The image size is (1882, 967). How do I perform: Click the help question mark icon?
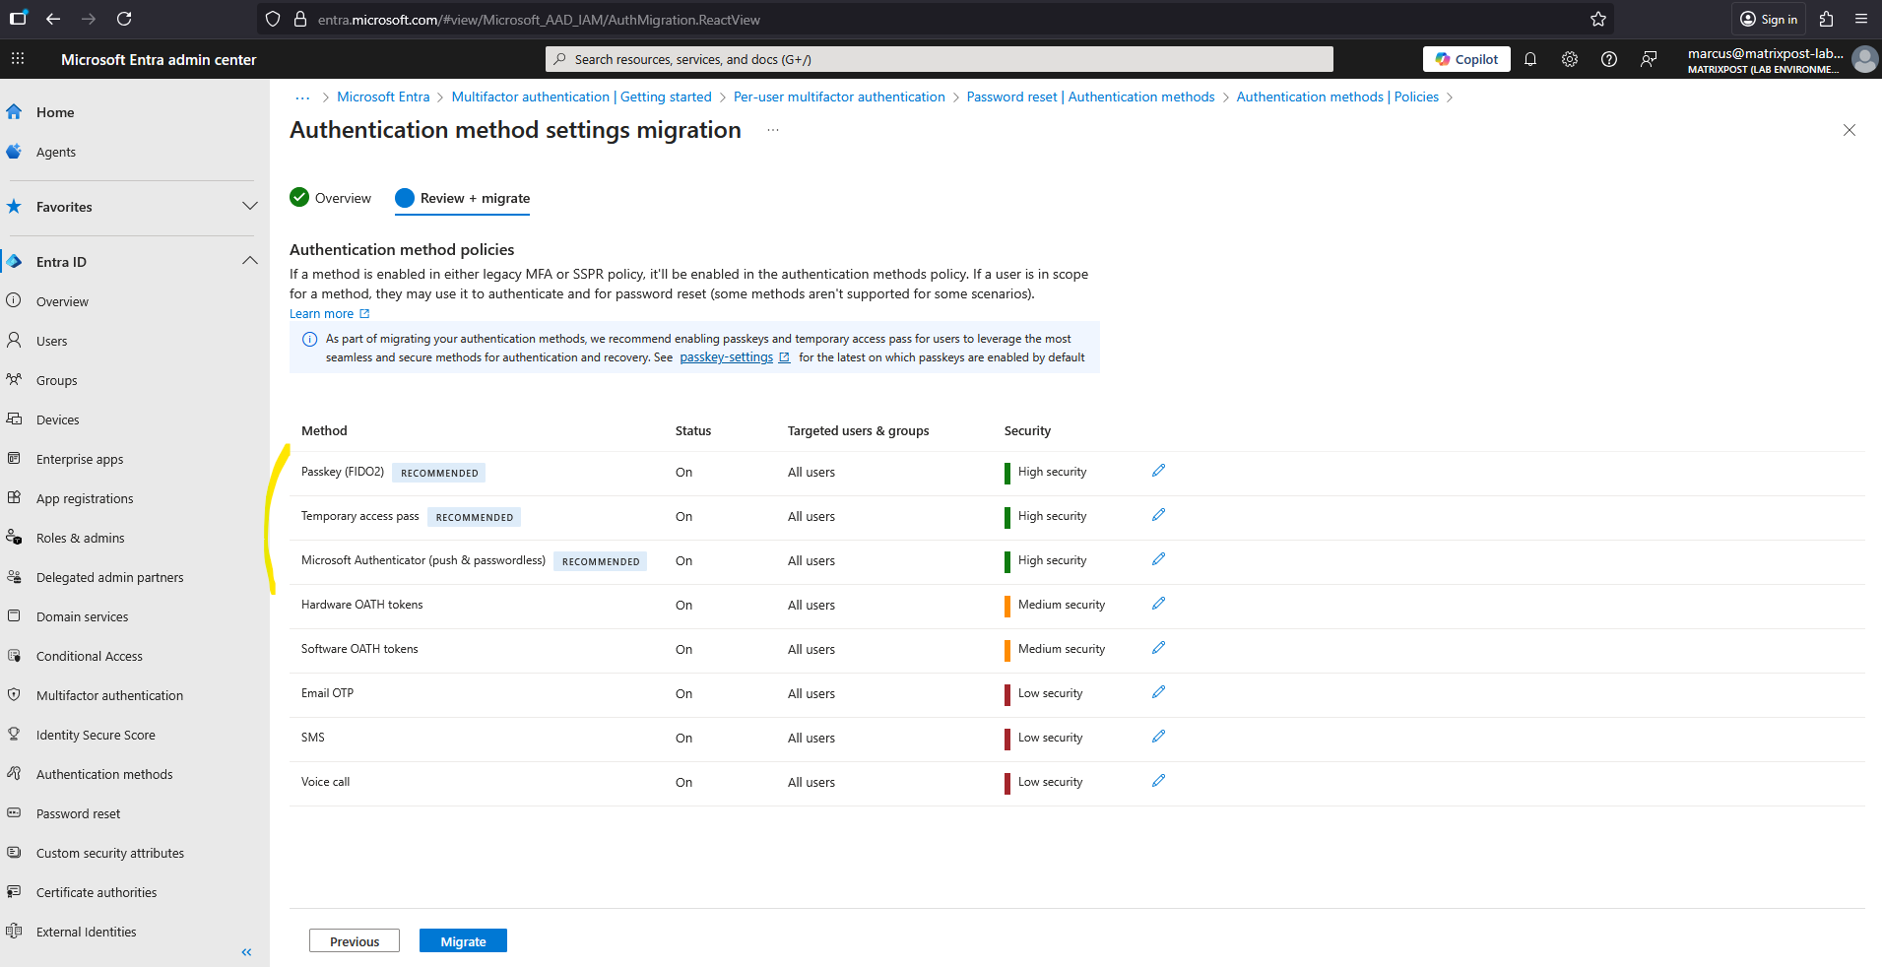pos(1609,59)
